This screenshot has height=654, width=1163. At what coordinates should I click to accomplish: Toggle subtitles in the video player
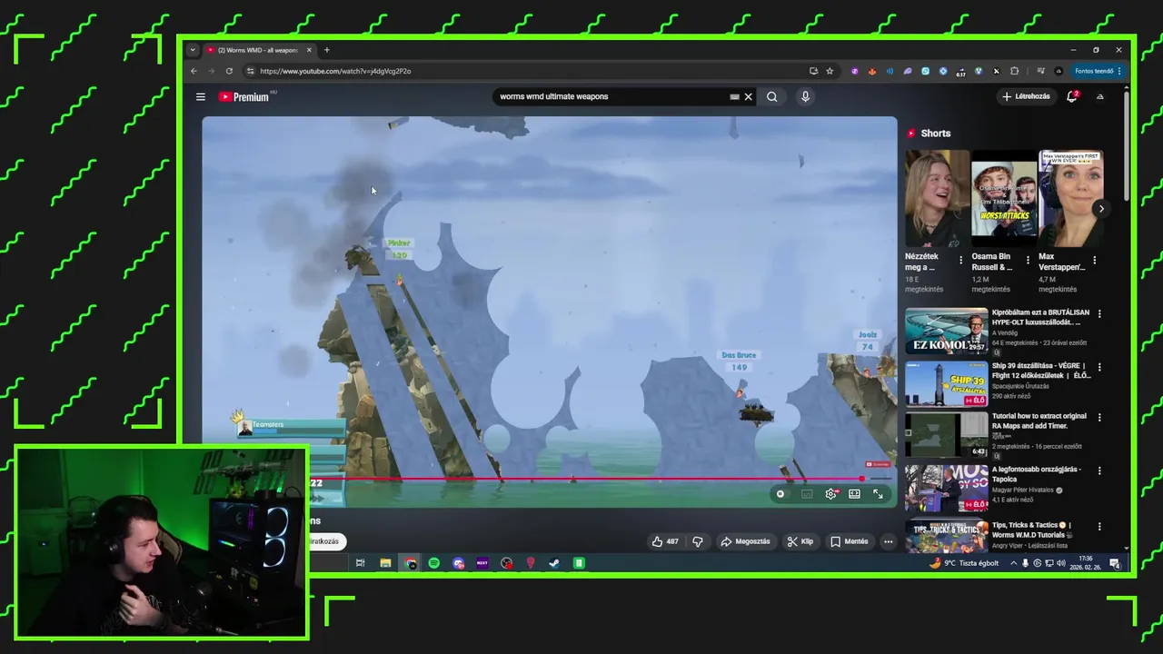coord(807,494)
